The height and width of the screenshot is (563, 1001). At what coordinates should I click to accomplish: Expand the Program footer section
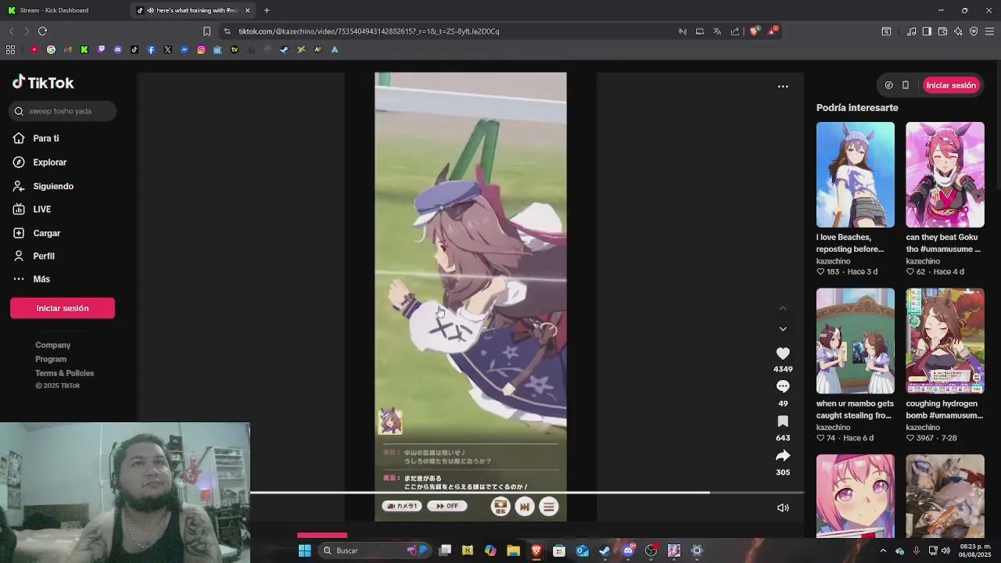coord(51,359)
